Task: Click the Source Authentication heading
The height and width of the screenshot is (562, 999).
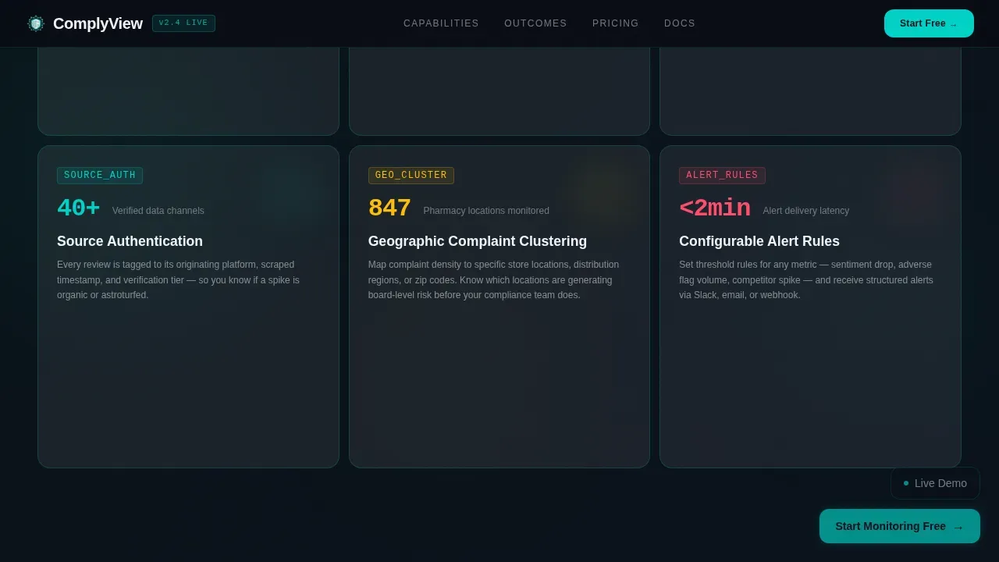Action: point(130,241)
